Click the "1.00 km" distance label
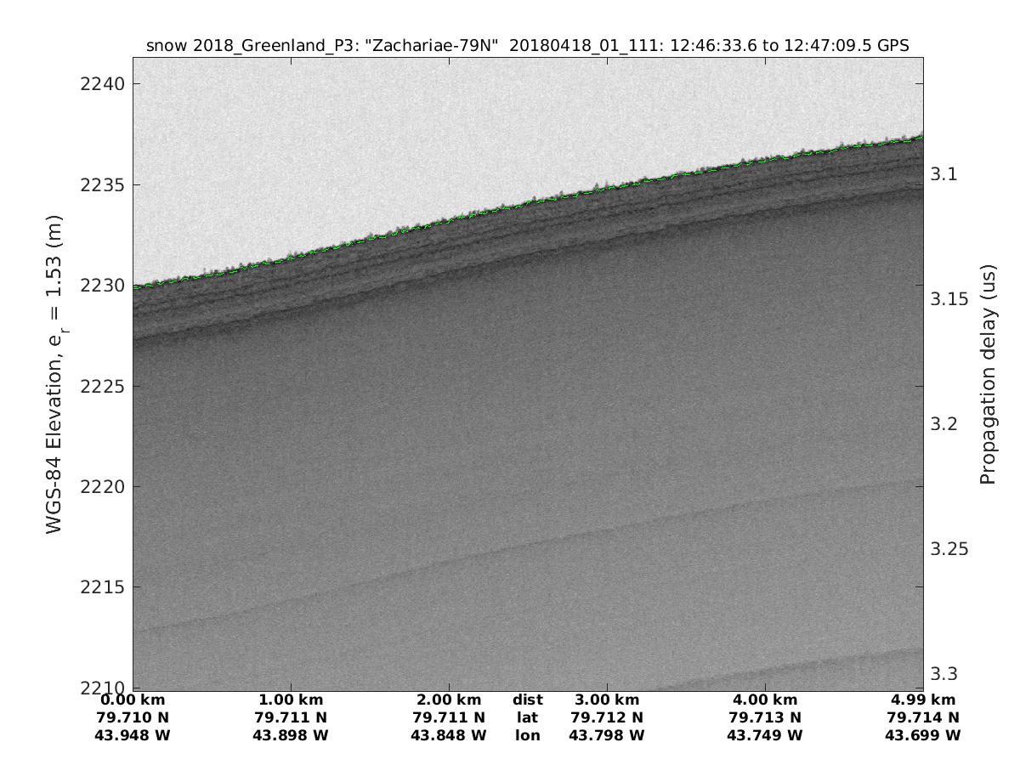Image resolution: width=1020 pixels, height=765 pixels. click(291, 700)
